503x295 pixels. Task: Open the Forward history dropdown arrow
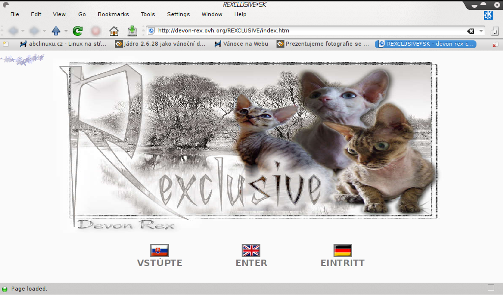44,31
